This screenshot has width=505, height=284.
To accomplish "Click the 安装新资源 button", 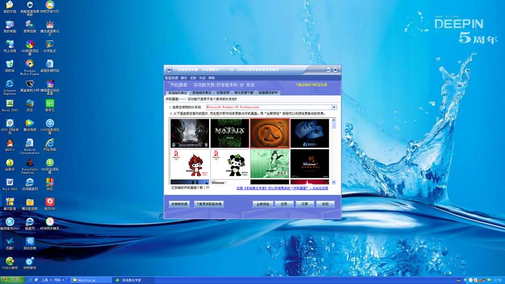I will point(179,204).
